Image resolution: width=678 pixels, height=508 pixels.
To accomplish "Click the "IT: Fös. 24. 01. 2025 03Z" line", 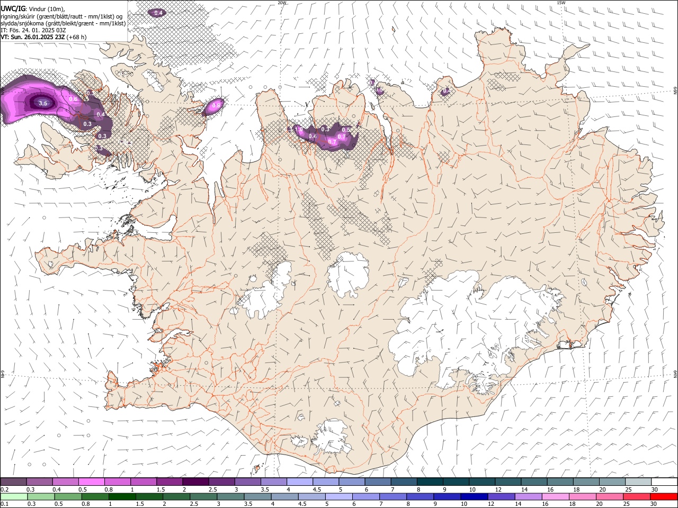I will pyautogui.click(x=33, y=30).
